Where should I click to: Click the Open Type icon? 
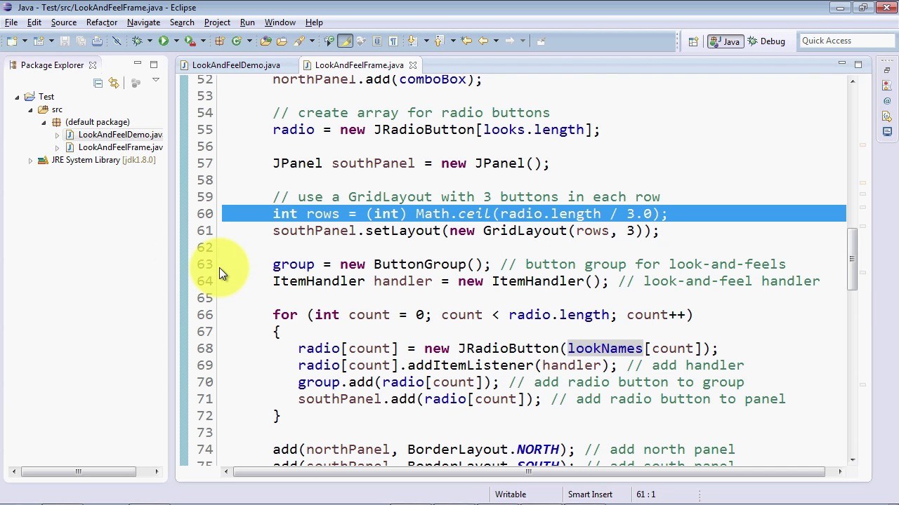click(x=265, y=41)
